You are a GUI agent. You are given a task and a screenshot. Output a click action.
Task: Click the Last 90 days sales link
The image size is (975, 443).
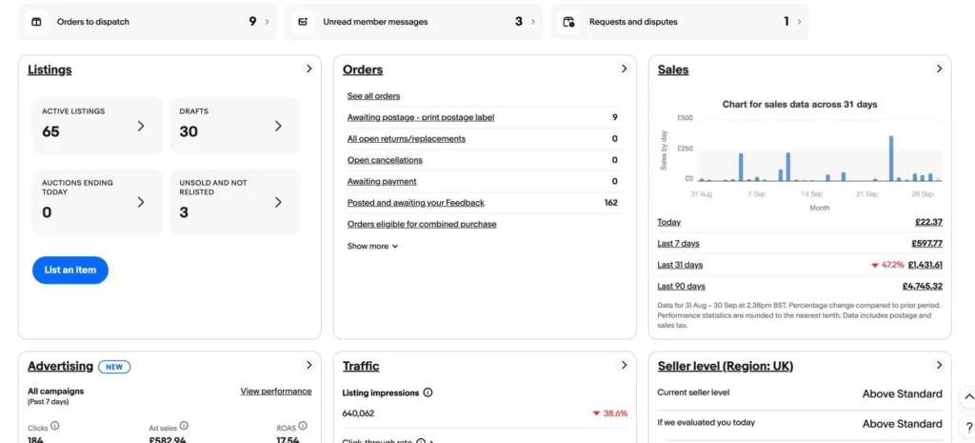pyautogui.click(x=681, y=286)
